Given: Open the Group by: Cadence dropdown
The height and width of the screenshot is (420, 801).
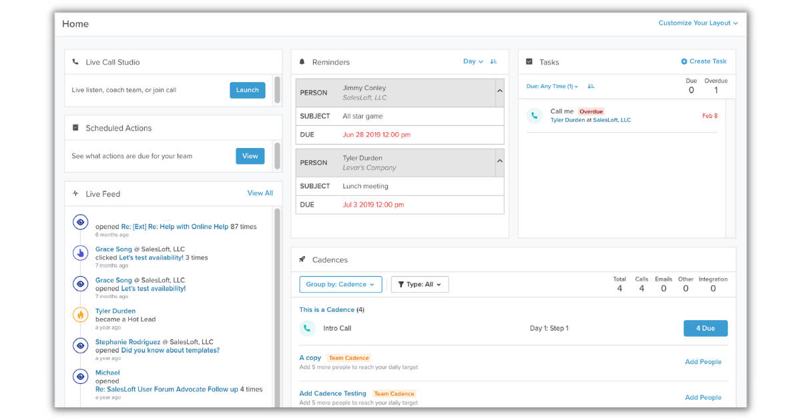Looking at the screenshot, I should coord(340,284).
